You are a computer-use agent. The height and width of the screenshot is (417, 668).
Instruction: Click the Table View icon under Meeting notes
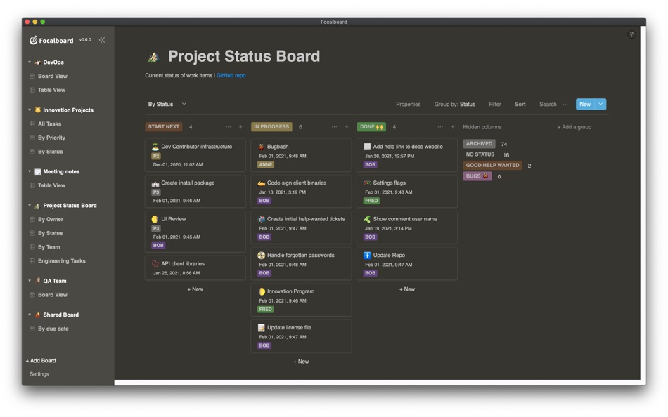(x=31, y=185)
